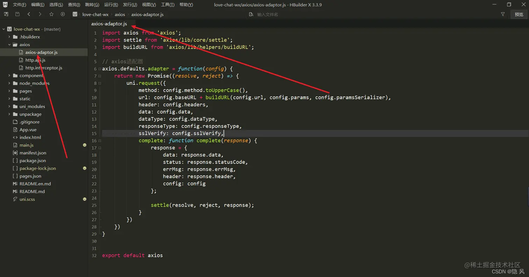Expand the node_modules folder
The image size is (529, 277).
point(9,83)
